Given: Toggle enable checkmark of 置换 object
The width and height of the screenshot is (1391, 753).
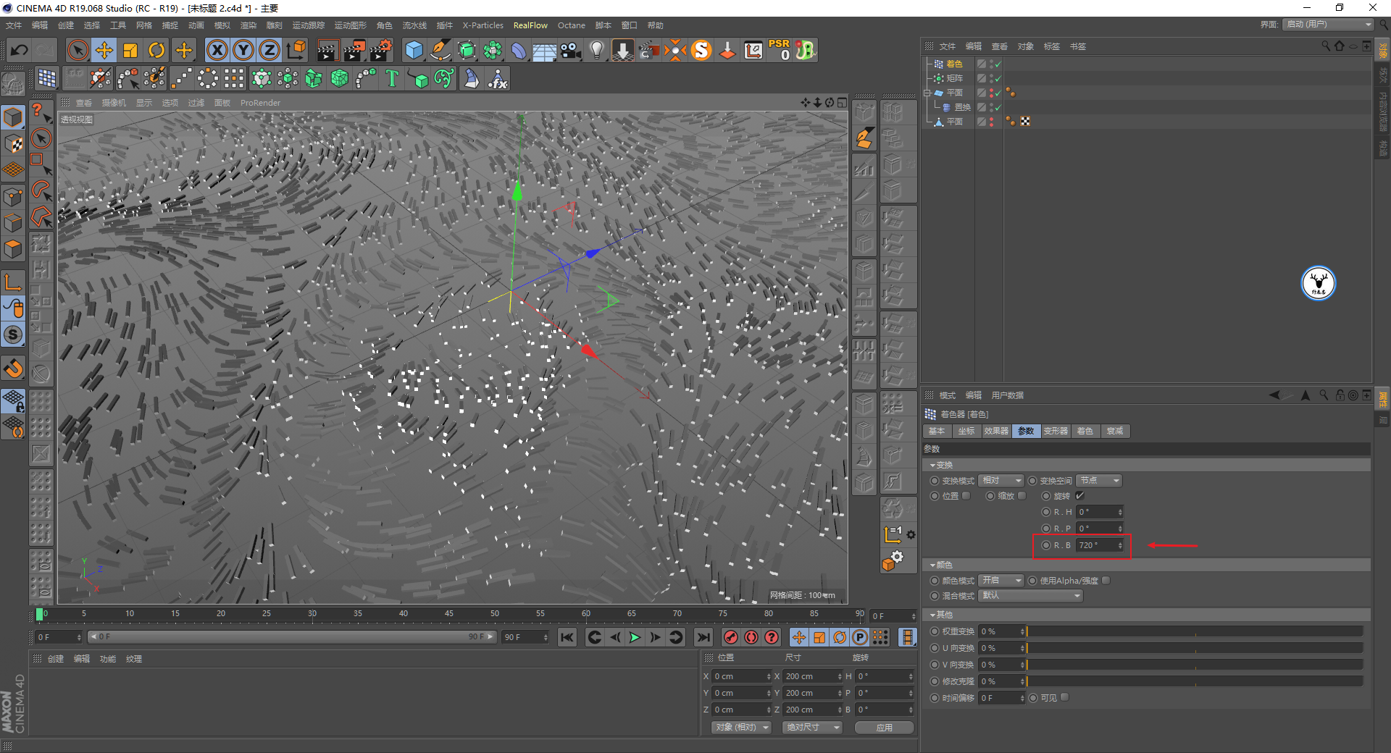Looking at the screenshot, I should (998, 107).
